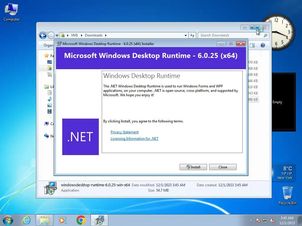Image resolution: width=302 pixels, height=226 pixels.
Task: Open Videos library icon
Action: [50, 111]
